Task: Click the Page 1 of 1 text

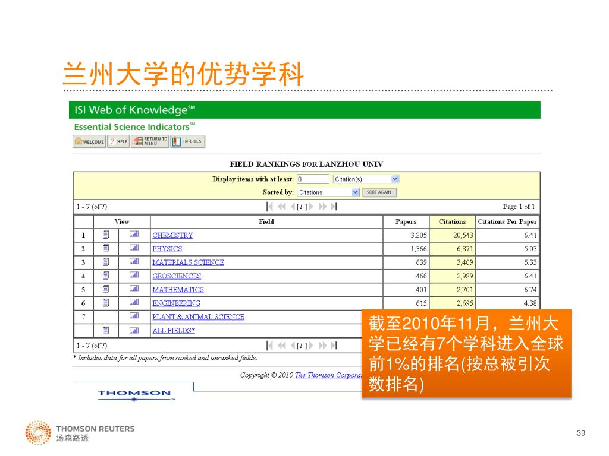Action: pos(519,207)
